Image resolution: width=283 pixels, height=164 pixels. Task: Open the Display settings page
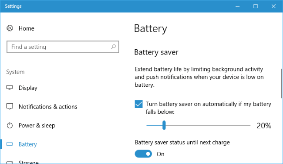pyautogui.click(x=28, y=88)
